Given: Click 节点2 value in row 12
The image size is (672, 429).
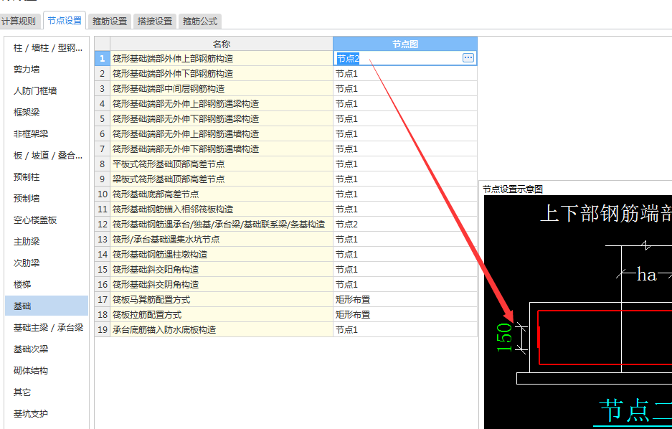Looking at the screenshot, I should coord(405,224).
